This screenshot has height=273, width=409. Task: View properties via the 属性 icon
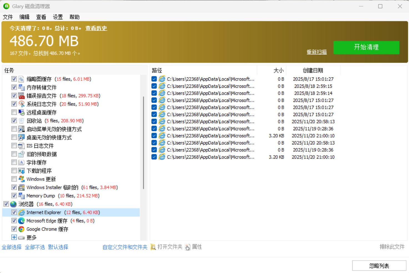click(188, 247)
